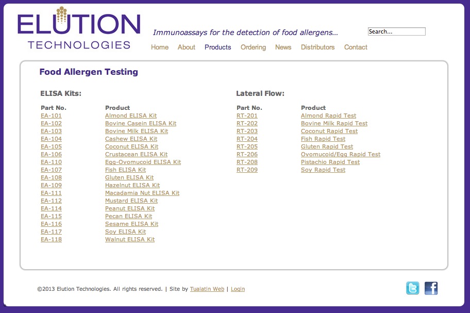Click the Elution Technologies logo
The image size is (470, 313).
pos(79,28)
